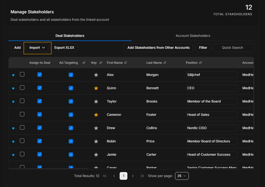
Task: Open the Import dropdown menu
Action: [x=37, y=48]
